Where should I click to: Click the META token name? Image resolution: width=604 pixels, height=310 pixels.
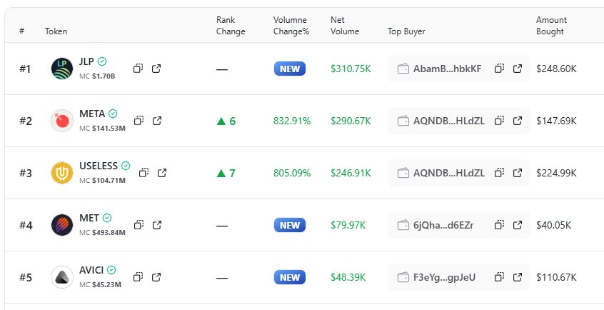click(x=92, y=113)
